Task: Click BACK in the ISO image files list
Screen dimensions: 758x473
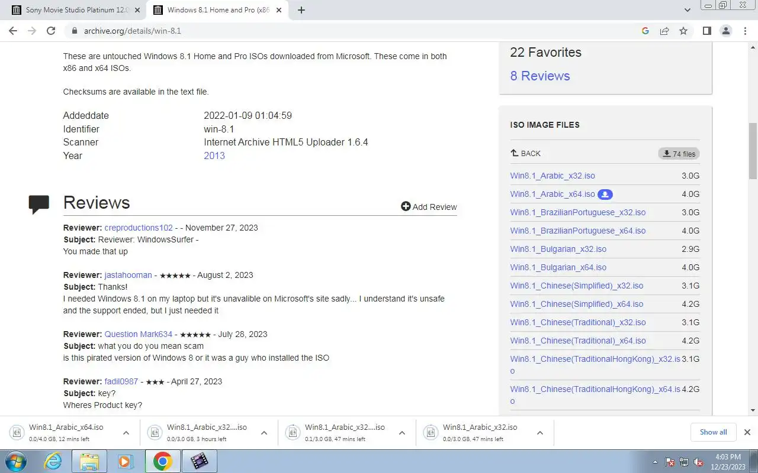Action: point(525,153)
